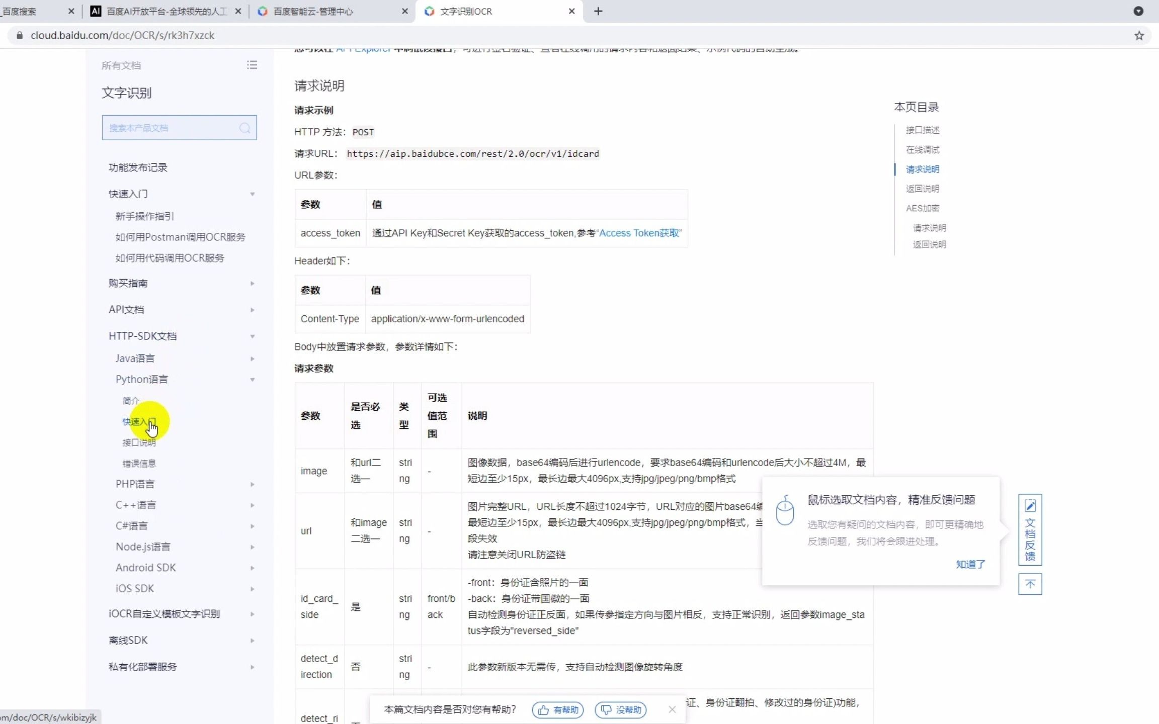Jump to 请求说明 under AES加密
The width and height of the screenshot is (1159, 724).
pos(929,228)
